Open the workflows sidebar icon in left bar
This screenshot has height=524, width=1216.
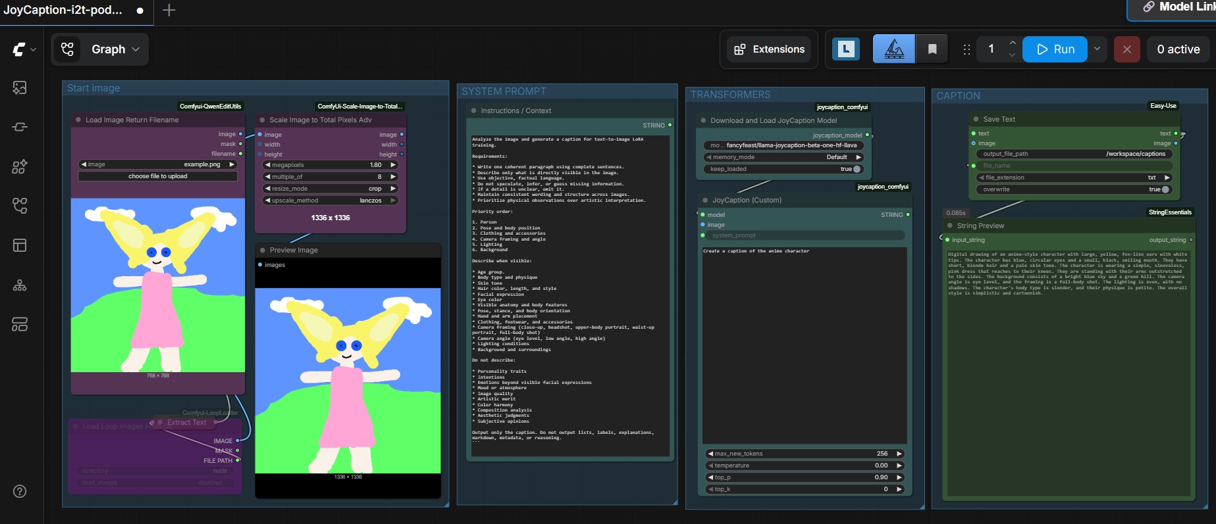(20, 206)
